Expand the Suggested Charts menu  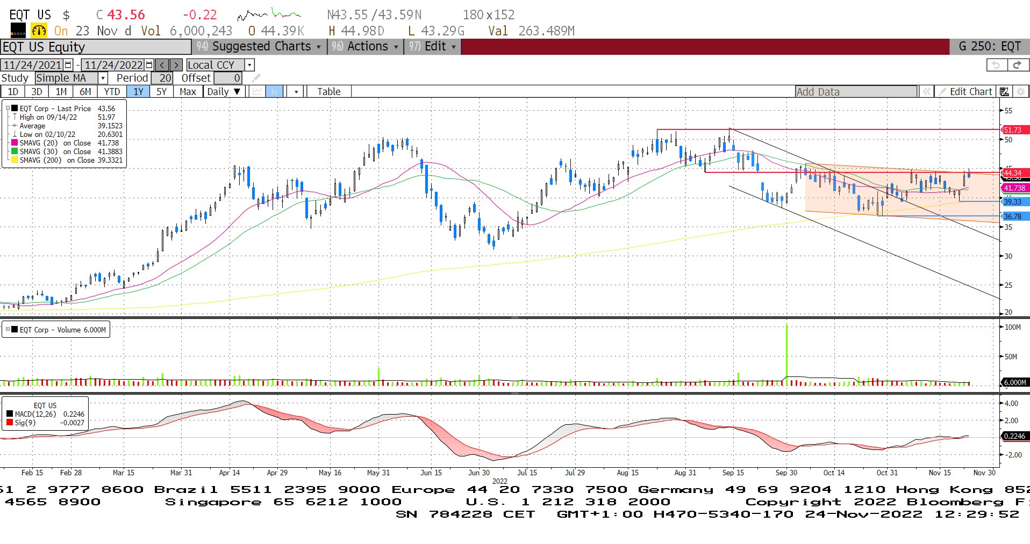tap(258, 47)
